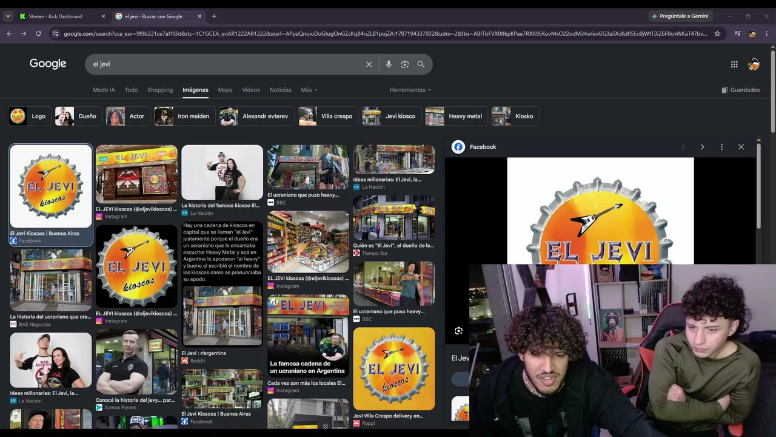Go back to the previous page

point(9,33)
